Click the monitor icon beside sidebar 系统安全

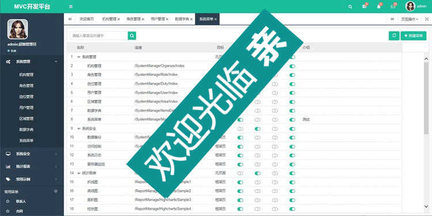click(8, 154)
